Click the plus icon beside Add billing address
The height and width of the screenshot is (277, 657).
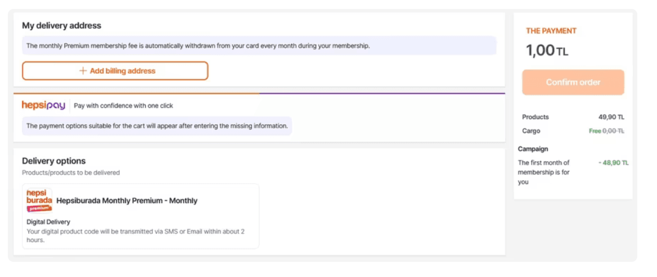tap(83, 71)
